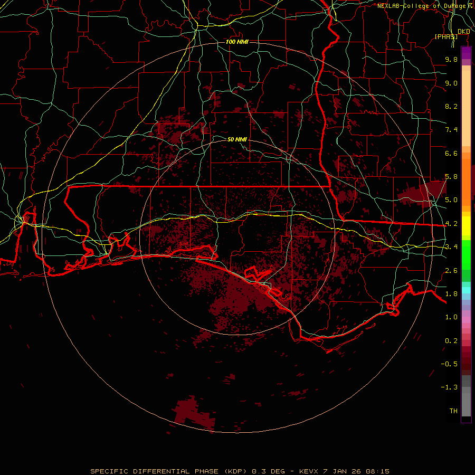475x475 pixels.
Task: Click the 1.0 scale value
Action: click(451, 317)
